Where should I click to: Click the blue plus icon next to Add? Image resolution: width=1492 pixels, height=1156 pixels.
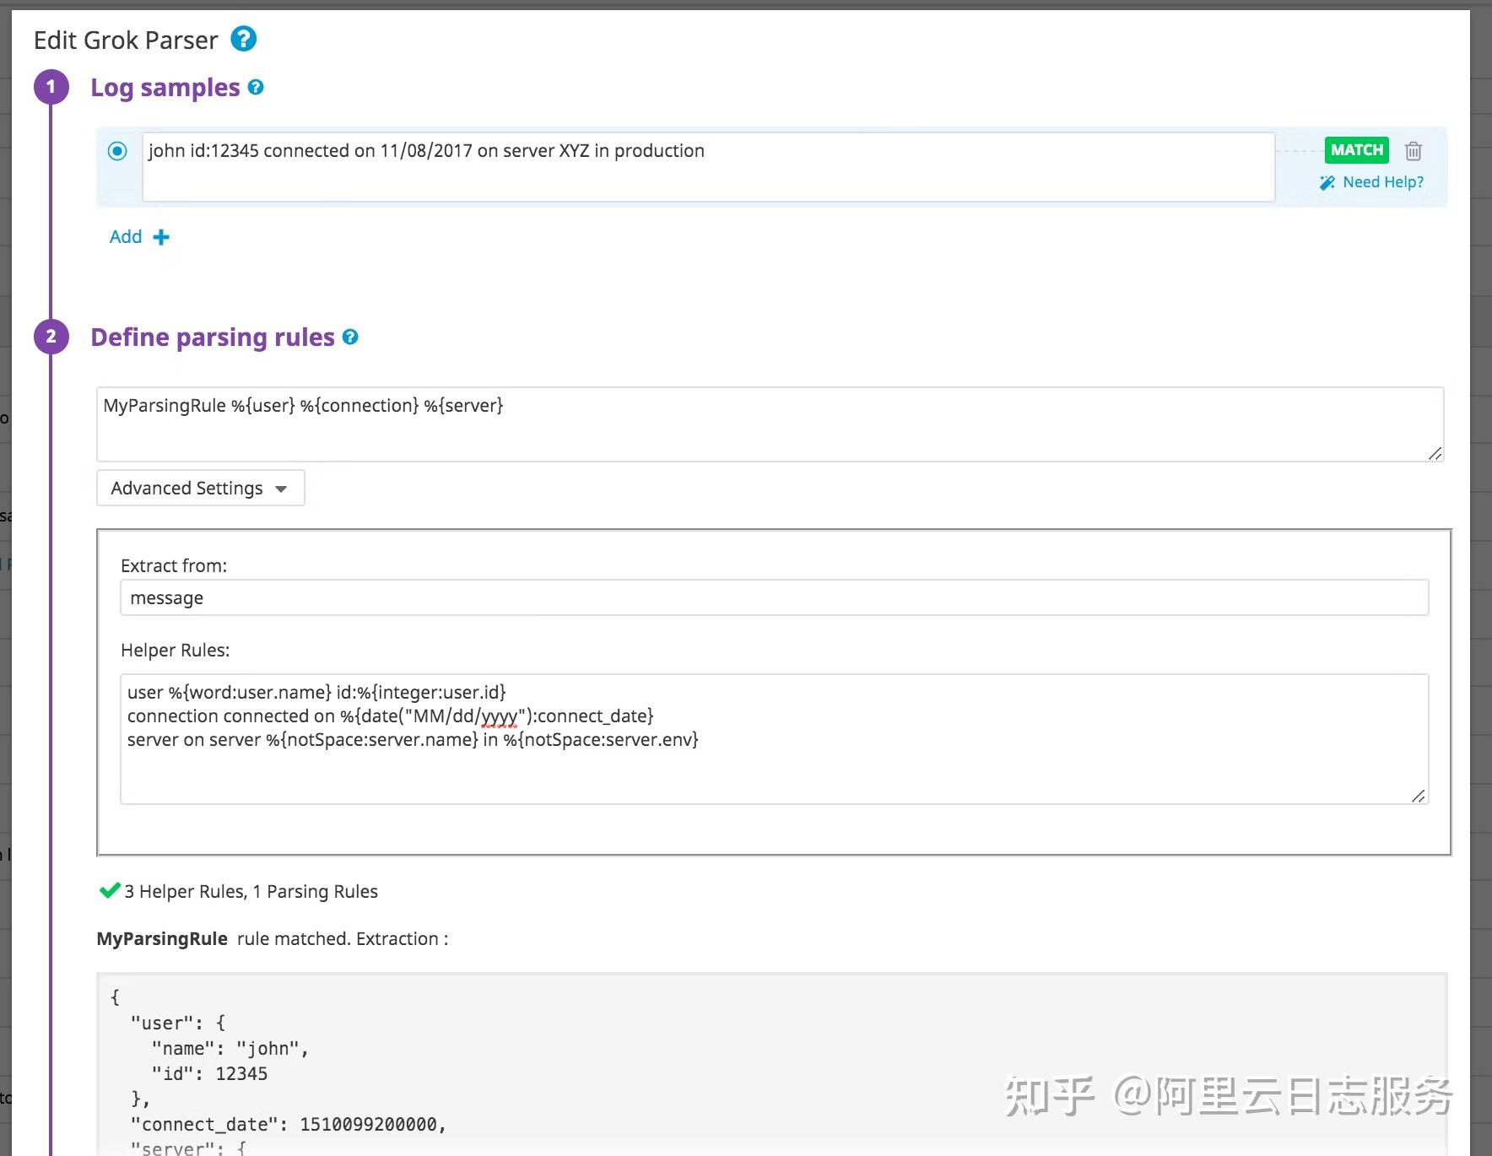[162, 237]
